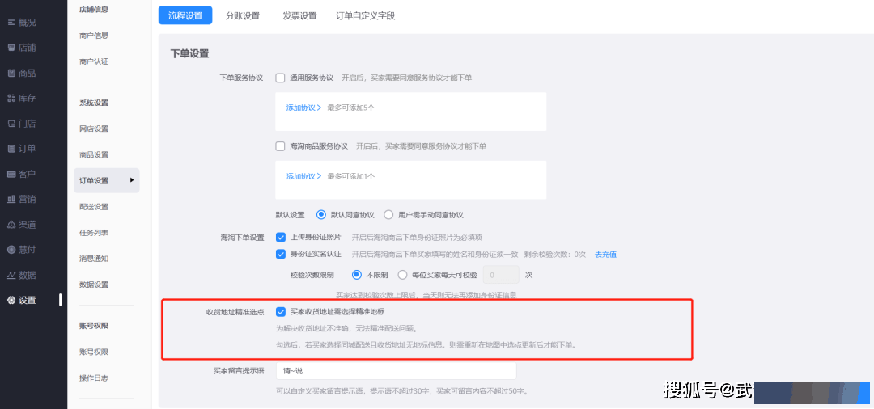Viewport: 874px width, 409px height.
Task: Click the 下单设置 section heading
Action: point(189,54)
